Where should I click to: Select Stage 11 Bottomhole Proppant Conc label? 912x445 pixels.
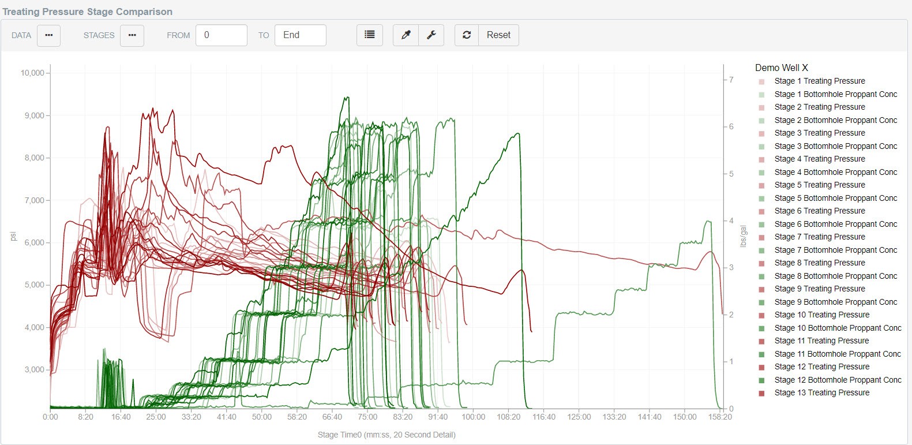coord(838,354)
